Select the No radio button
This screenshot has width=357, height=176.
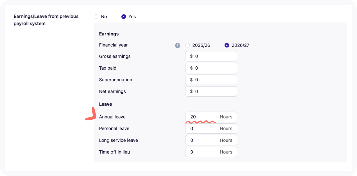tap(96, 17)
